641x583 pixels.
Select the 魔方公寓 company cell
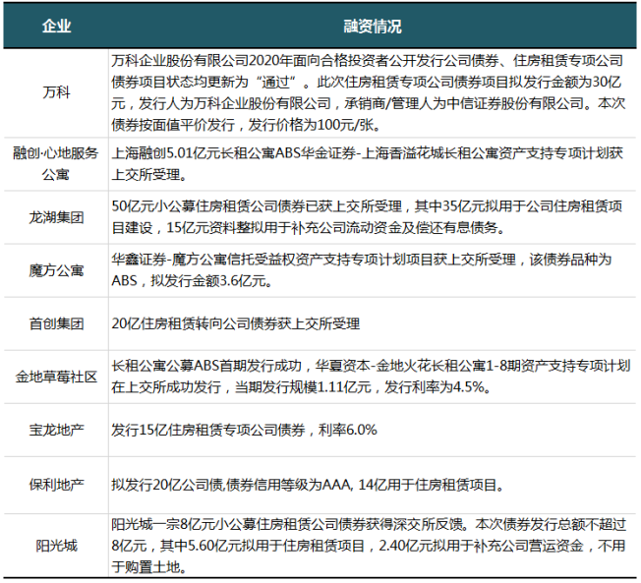click(x=56, y=270)
